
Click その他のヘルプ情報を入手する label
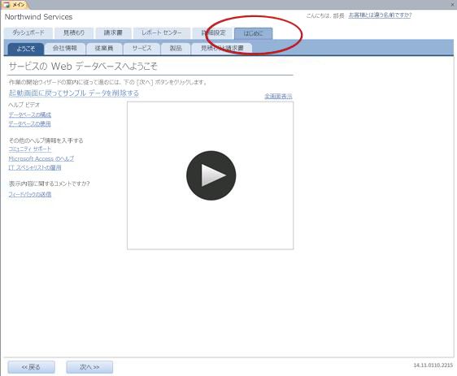[x=46, y=140]
